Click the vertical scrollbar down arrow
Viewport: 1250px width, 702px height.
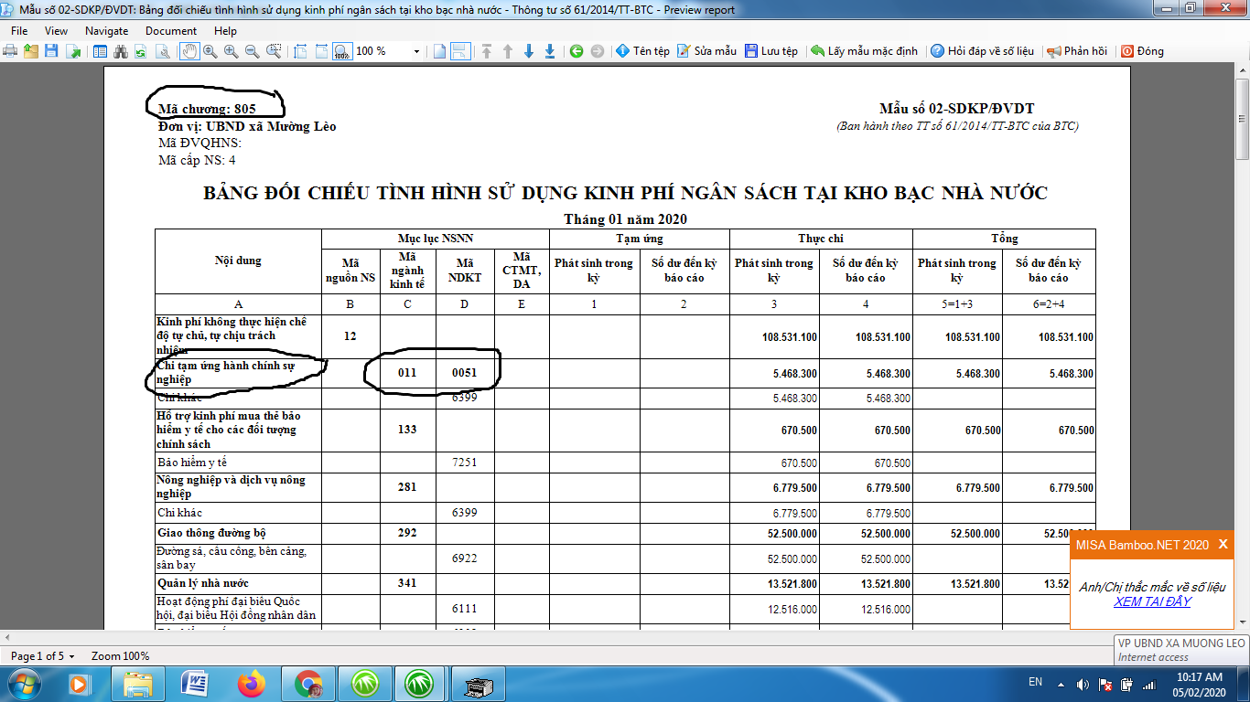point(1242,622)
